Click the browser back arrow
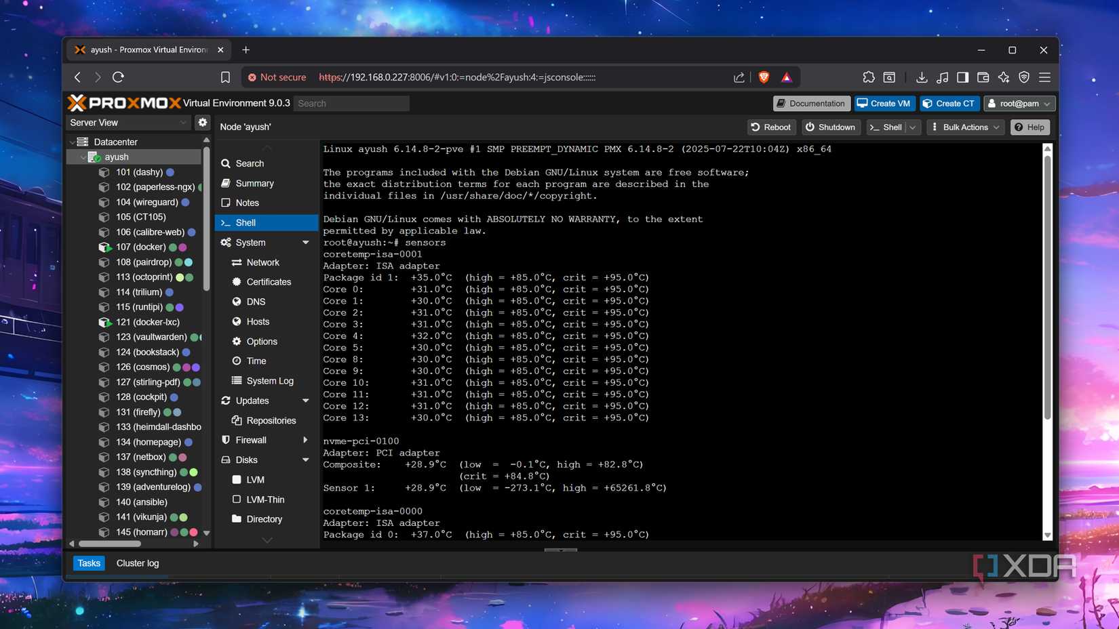Screen dimensions: 1119x629 [77, 77]
